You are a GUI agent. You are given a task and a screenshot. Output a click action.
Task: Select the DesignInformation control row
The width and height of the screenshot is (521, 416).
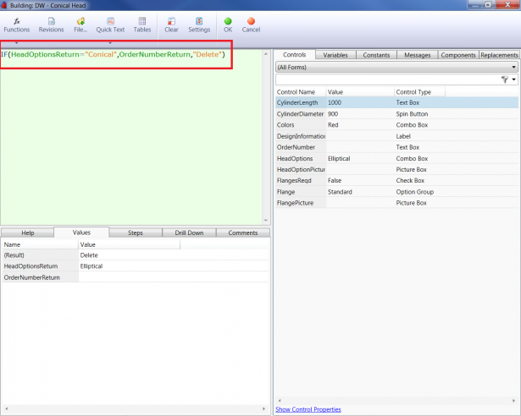click(396, 136)
